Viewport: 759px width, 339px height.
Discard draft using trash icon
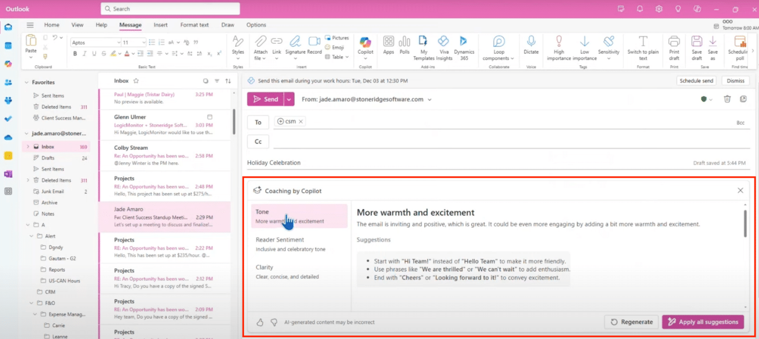pyautogui.click(x=727, y=99)
